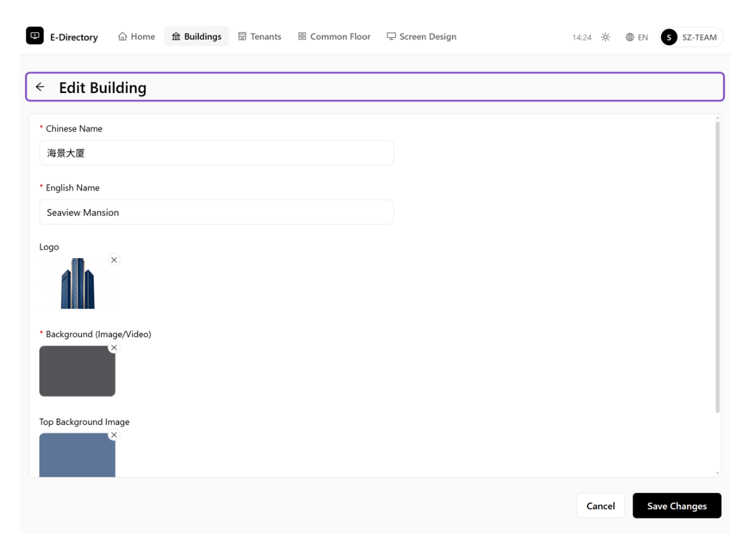Switch to the Tenants tab
This screenshot has width=750, height=554.
tap(260, 37)
